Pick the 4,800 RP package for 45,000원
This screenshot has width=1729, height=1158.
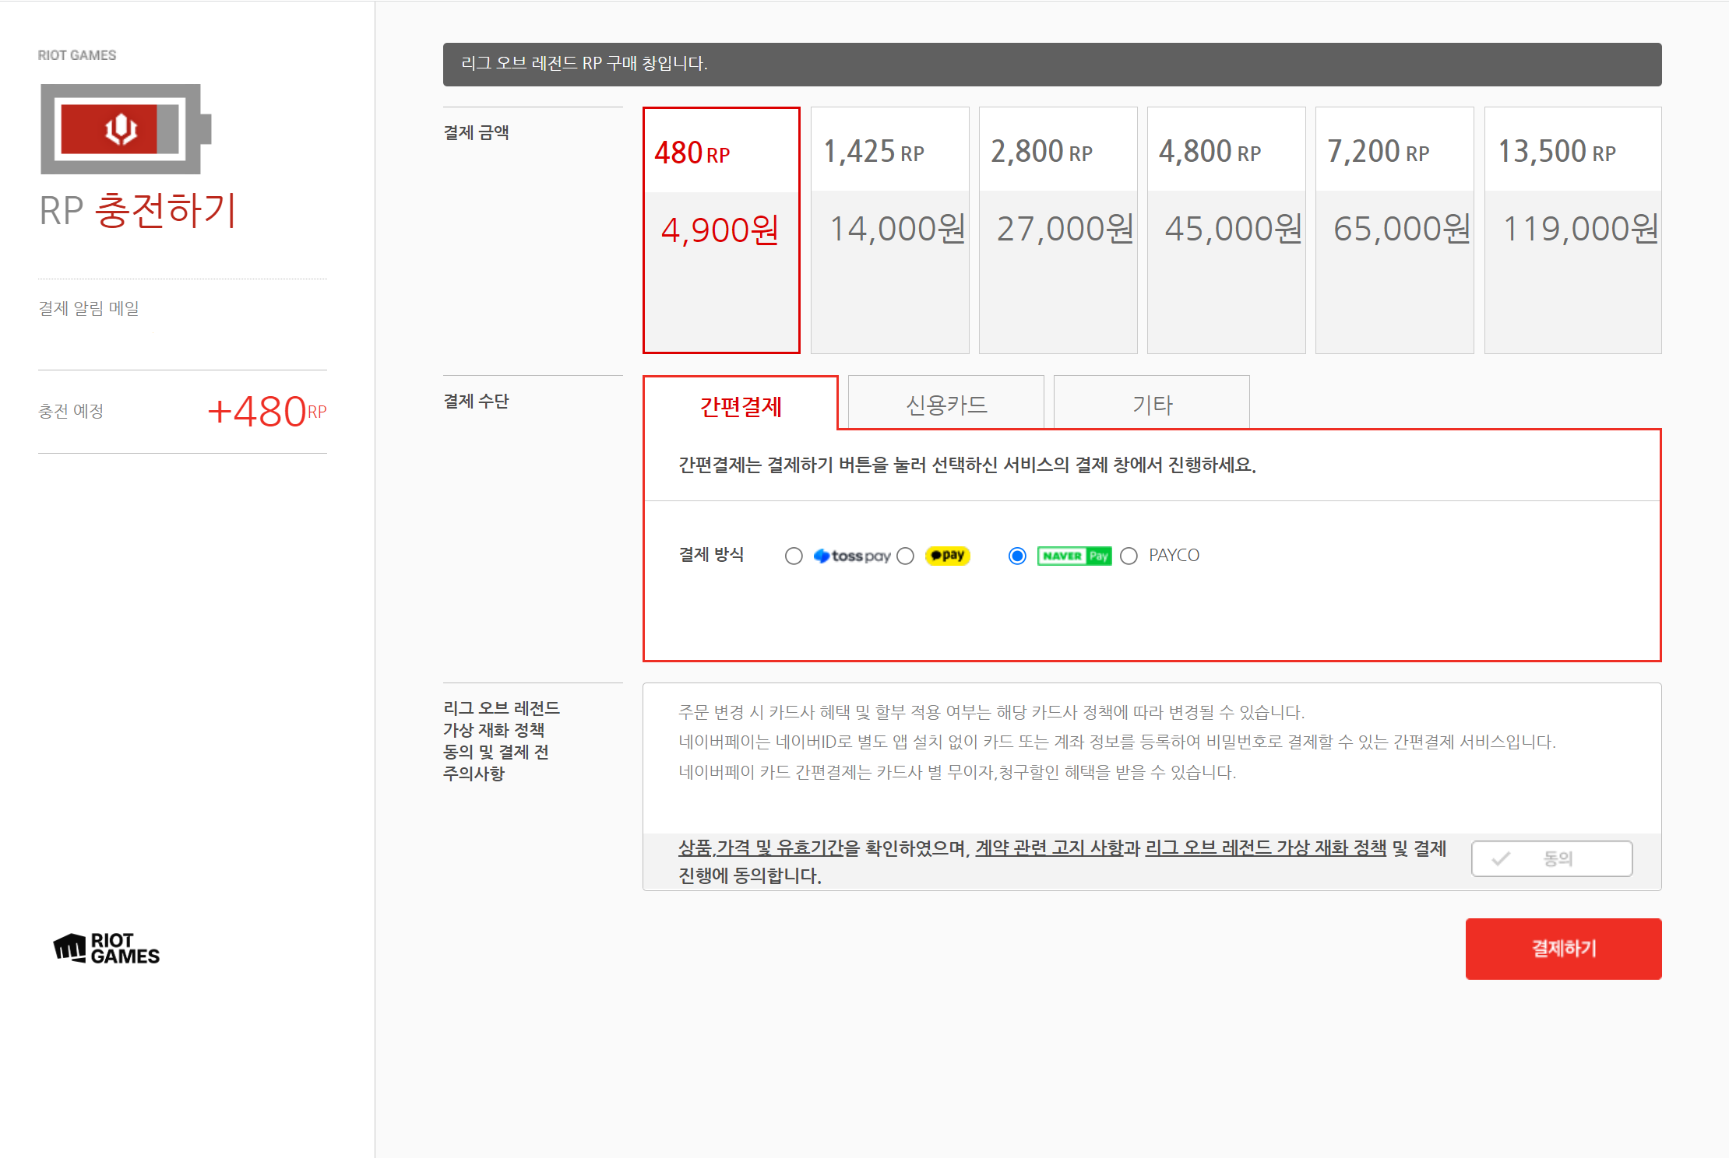tap(1227, 230)
